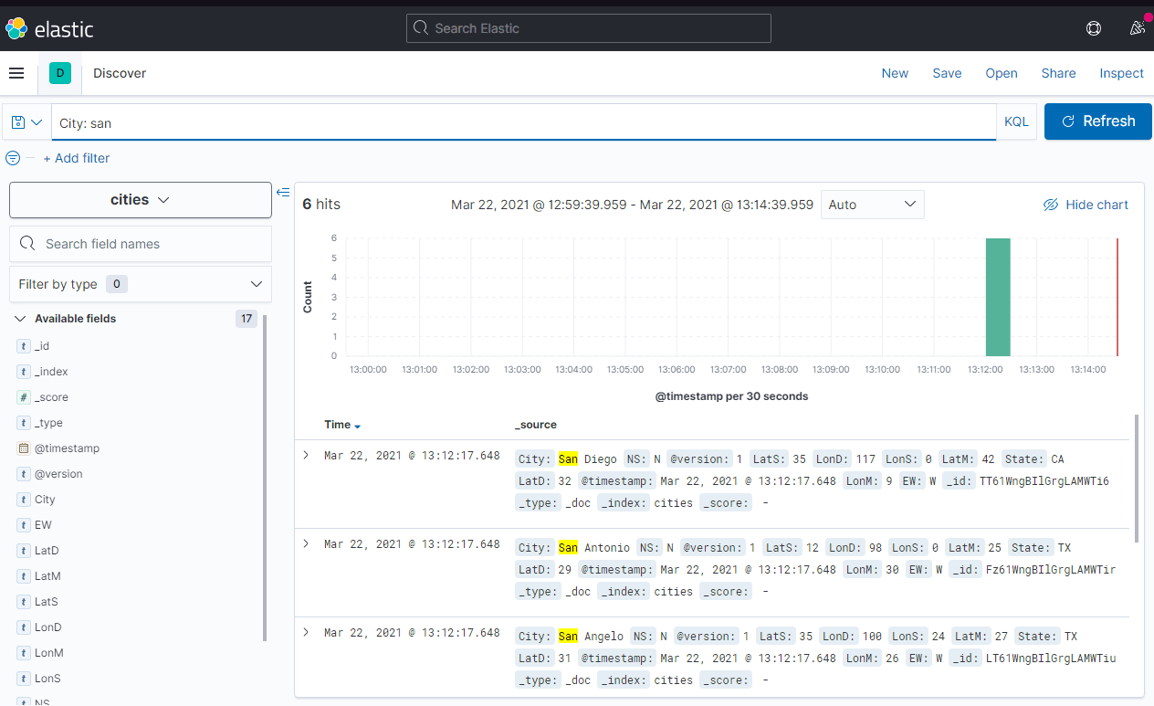
Task: Hide the histogram chart
Action: (1085, 205)
